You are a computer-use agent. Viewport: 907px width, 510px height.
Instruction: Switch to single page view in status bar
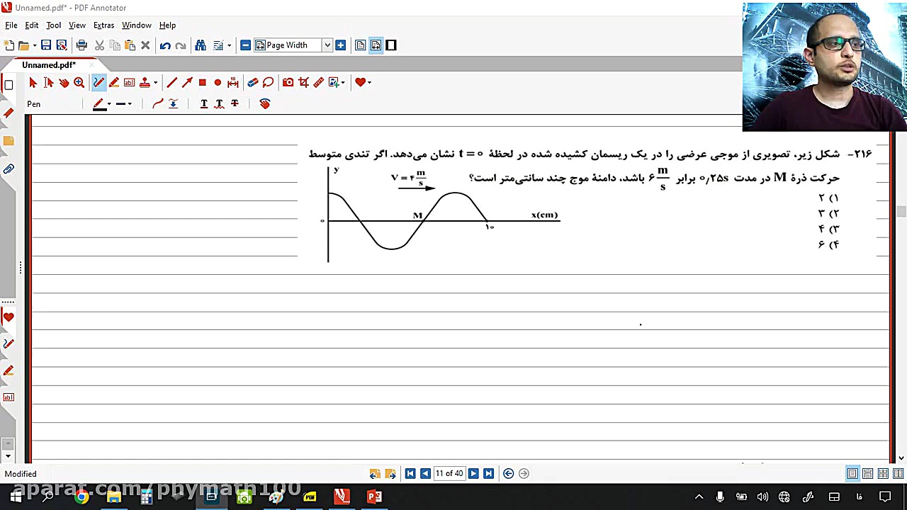point(852,474)
